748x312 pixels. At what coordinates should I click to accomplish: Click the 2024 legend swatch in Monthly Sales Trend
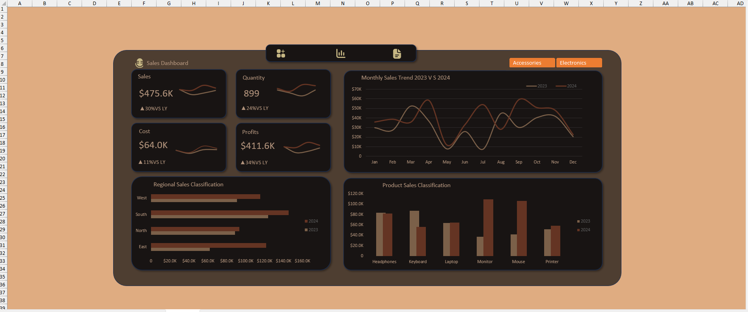click(x=561, y=86)
